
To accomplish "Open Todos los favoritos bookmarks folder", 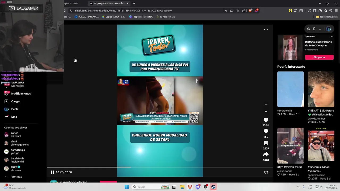I will (x=327, y=17).
